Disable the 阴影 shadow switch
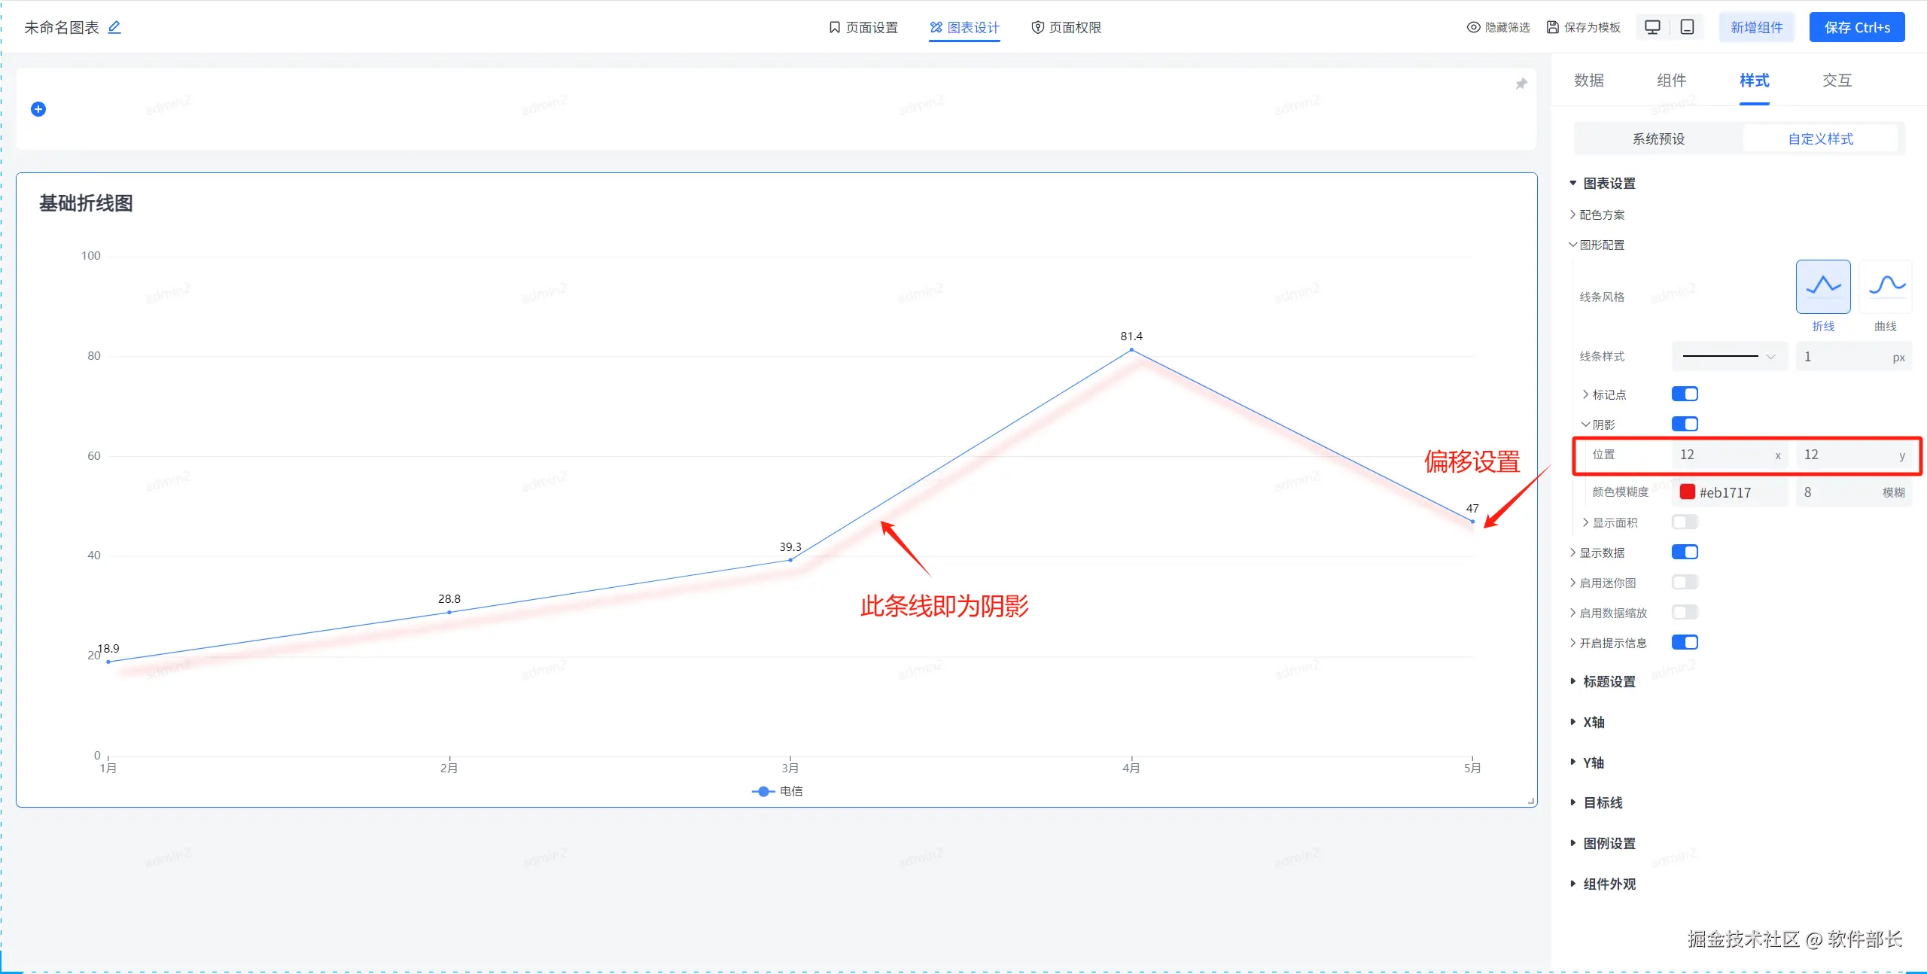Screen dimensions: 1927x974 (x=1685, y=425)
